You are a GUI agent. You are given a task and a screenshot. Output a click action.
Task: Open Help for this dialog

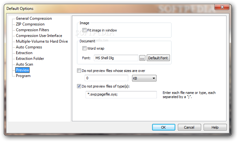coord(215,127)
